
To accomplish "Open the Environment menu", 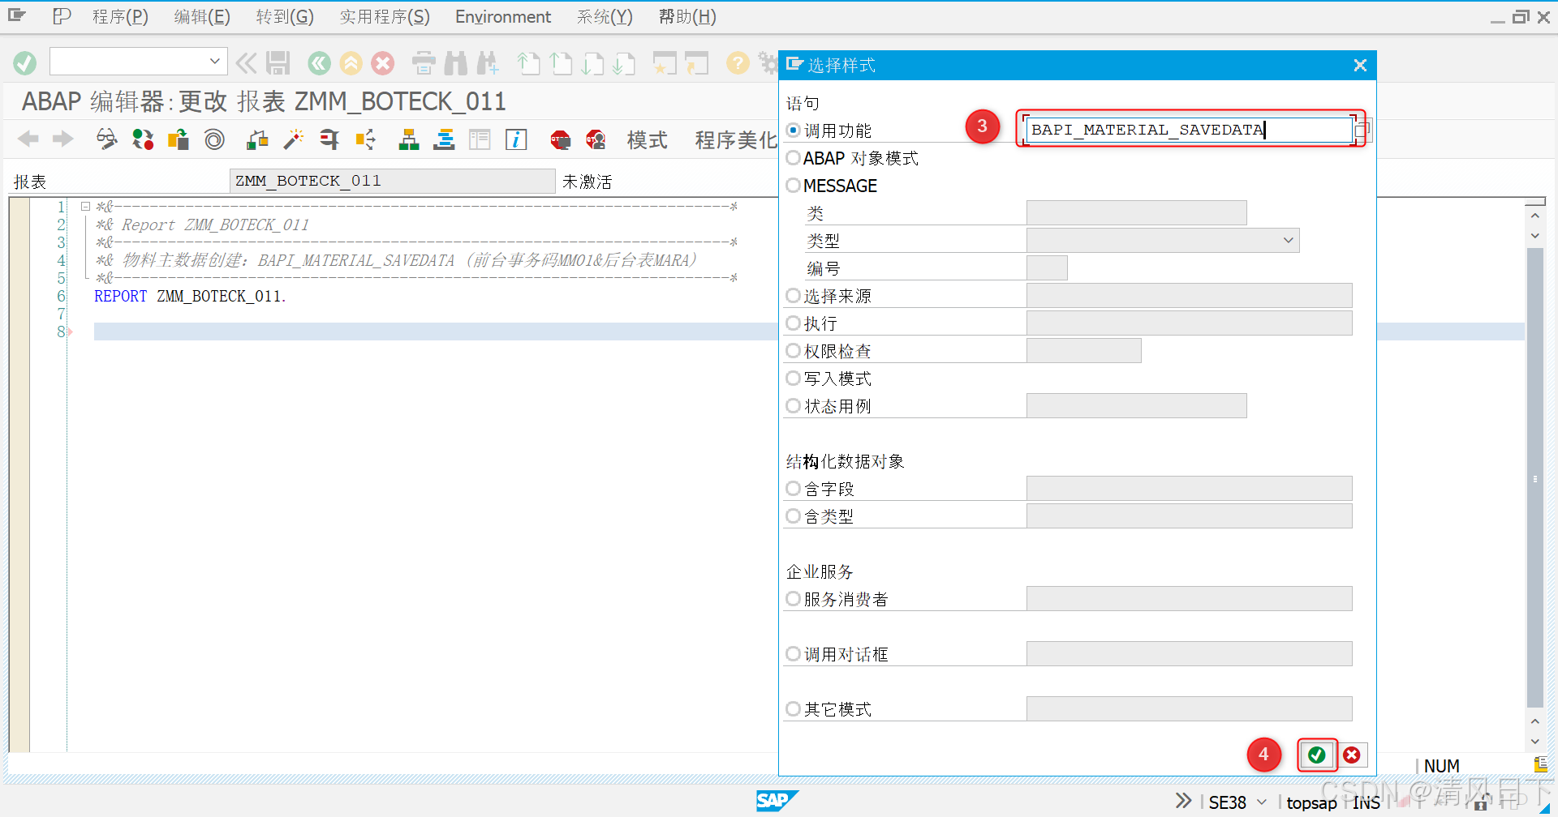I will tap(502, 16).
